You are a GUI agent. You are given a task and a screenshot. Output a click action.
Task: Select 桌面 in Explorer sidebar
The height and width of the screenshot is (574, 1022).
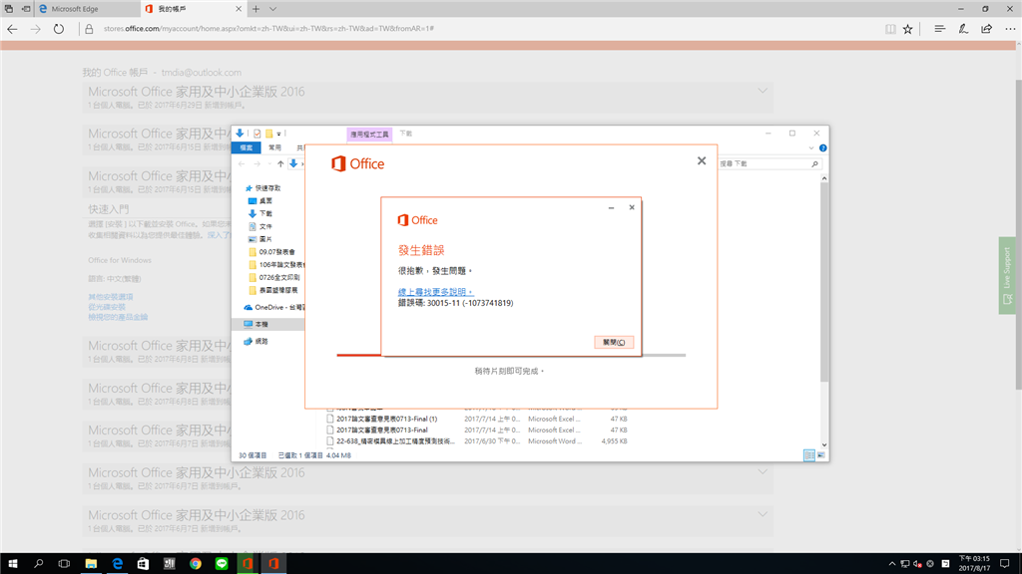(260, 201)
